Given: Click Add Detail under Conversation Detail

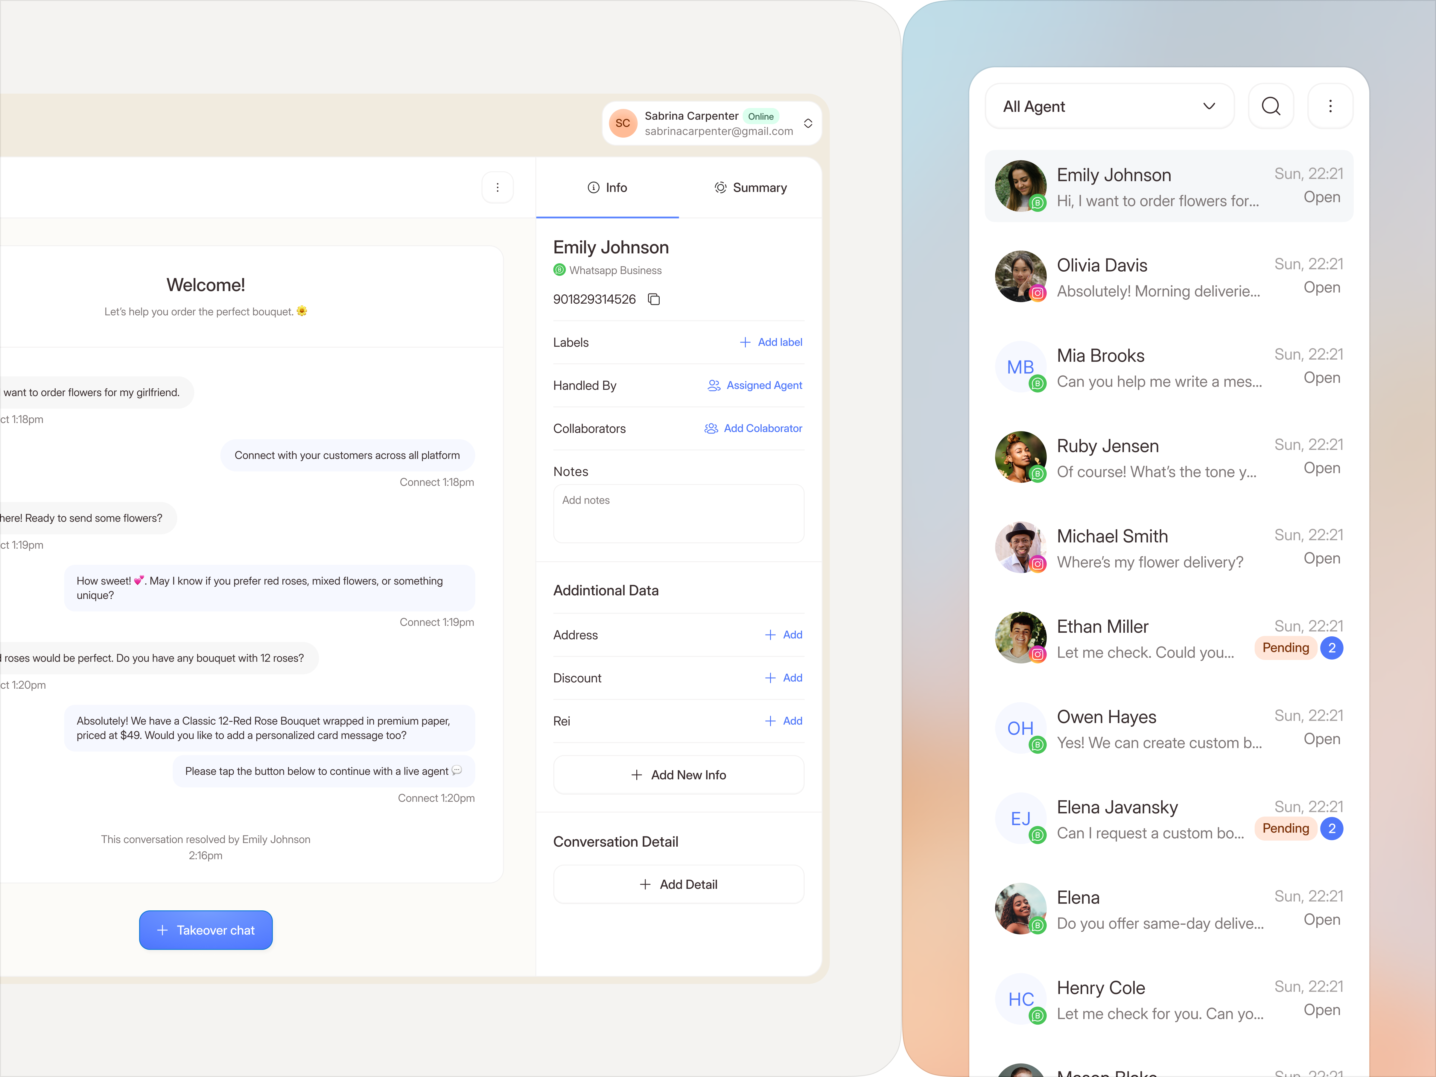Looking at the screenshot, I should coord(679,884).
